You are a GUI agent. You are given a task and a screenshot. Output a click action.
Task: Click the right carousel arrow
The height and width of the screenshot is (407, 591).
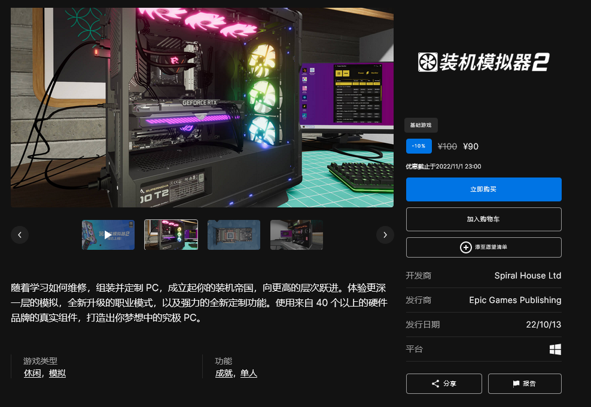pyautogui.click(x=385, y=234)
